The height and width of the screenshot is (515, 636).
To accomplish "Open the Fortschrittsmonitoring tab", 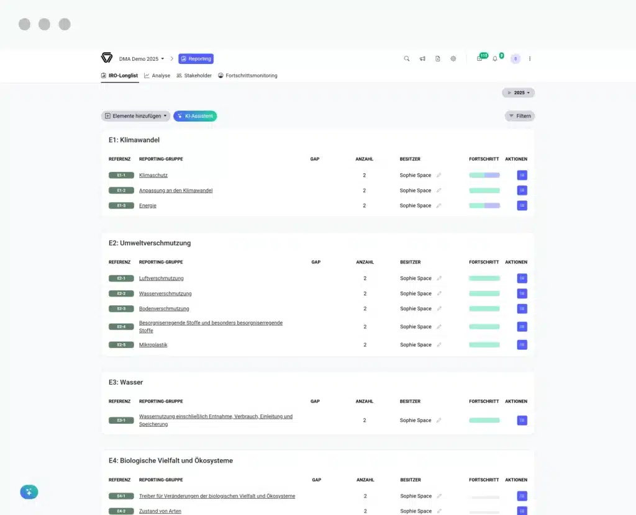I will click(248, 76).
